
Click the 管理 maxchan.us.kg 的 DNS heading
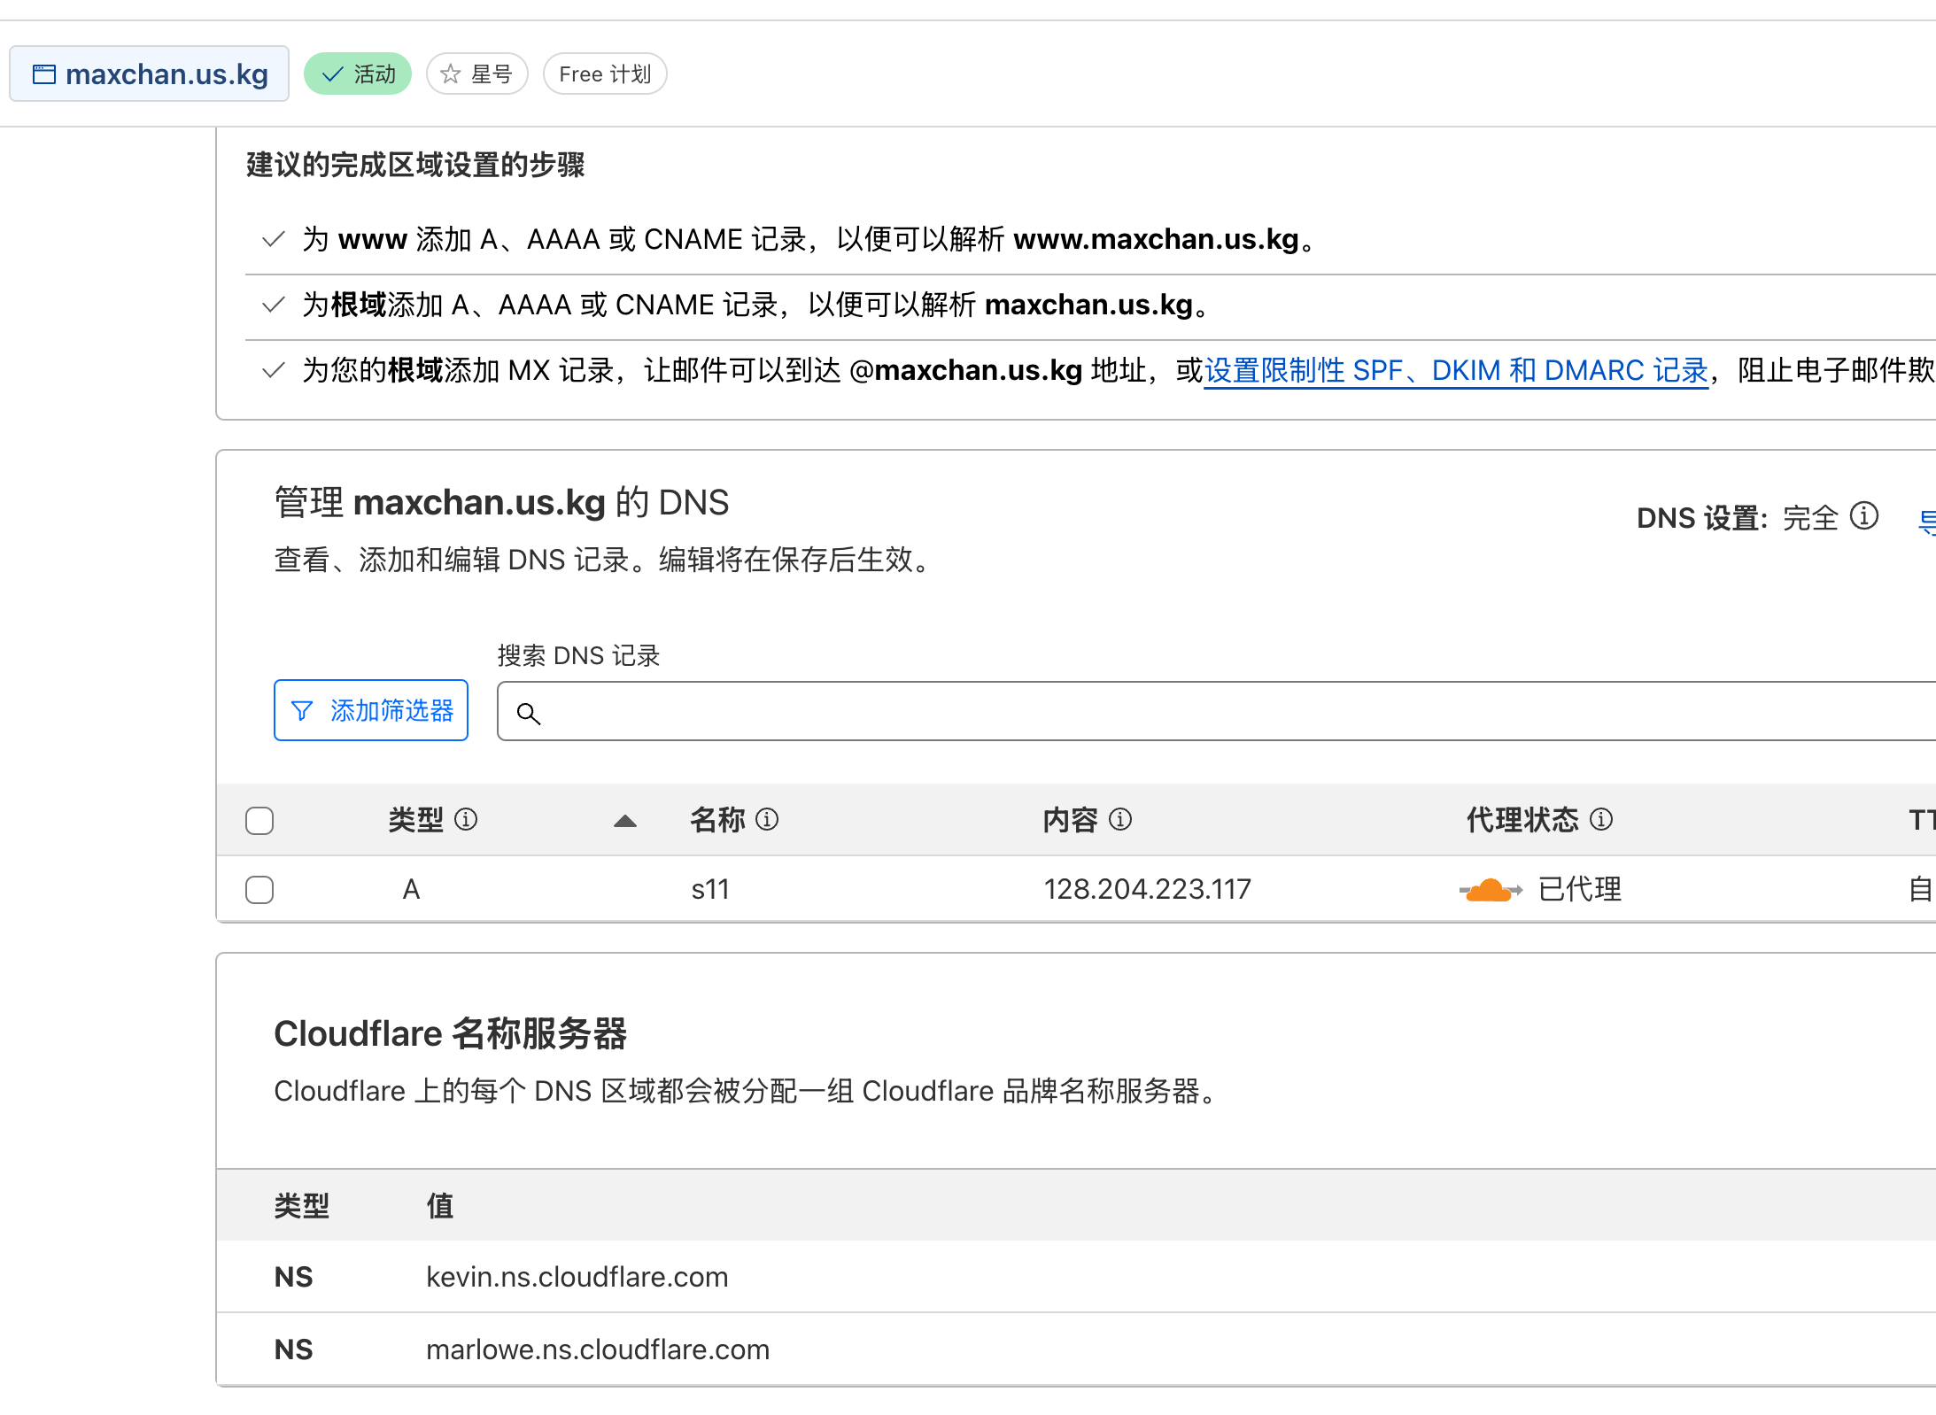(x=501, y=502)
